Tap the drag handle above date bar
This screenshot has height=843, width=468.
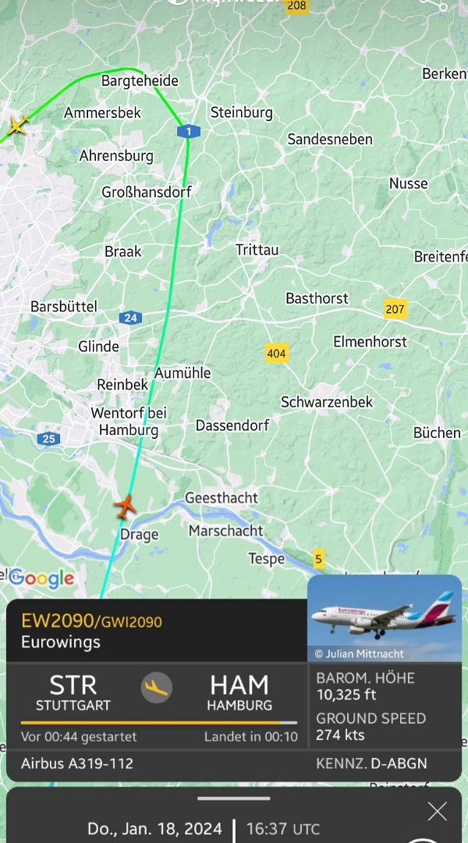click(234, 799)
